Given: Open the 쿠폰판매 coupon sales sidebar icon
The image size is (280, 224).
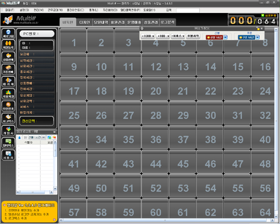Looking at the screenshot, I should click(8, 69).
